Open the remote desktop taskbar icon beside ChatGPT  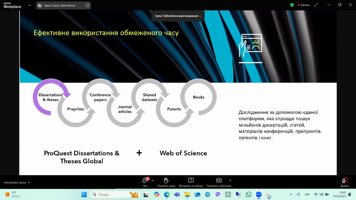238,194
